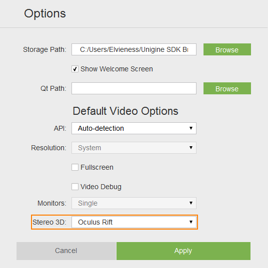
Task: Open the Monitors Single dropdown
Action: [134, 203]
